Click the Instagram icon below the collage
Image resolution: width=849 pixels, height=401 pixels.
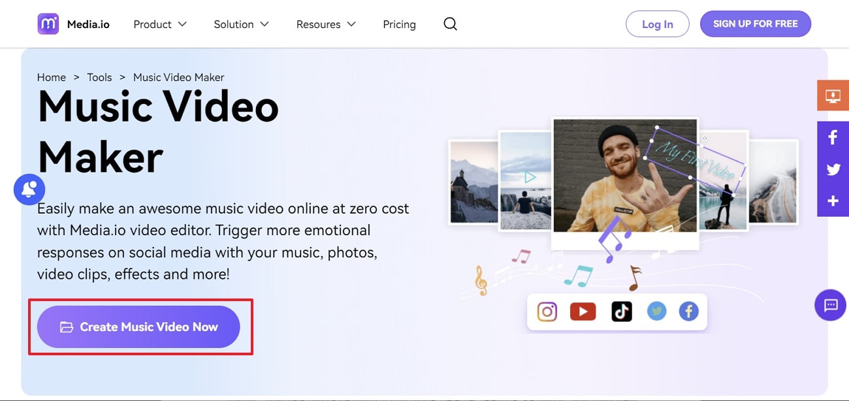[547, 312]
